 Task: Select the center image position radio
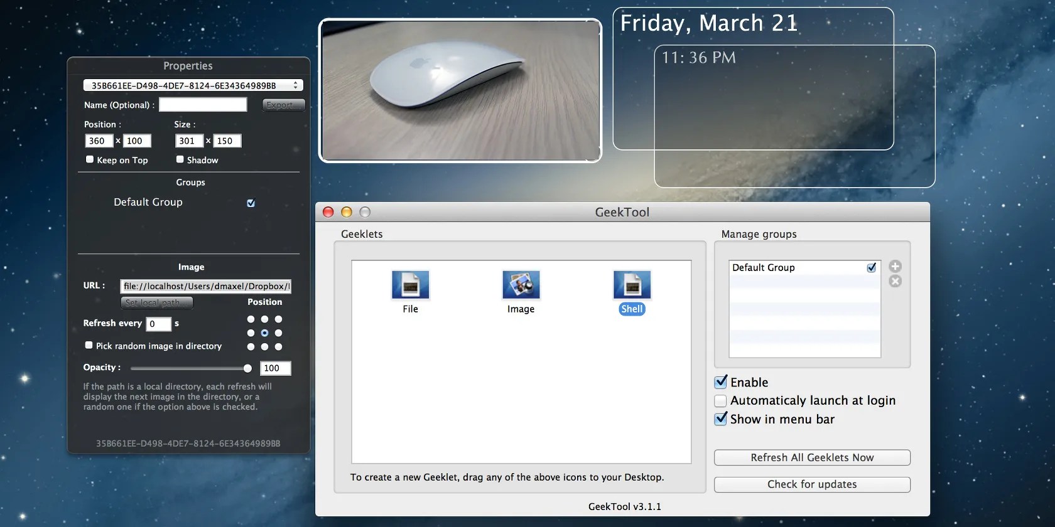click(x=264, y=333)
